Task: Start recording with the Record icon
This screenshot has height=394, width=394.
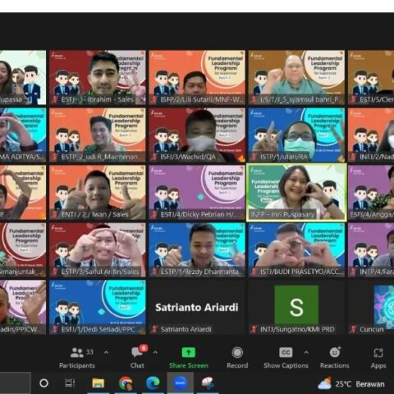Action: tap(237, 352)
